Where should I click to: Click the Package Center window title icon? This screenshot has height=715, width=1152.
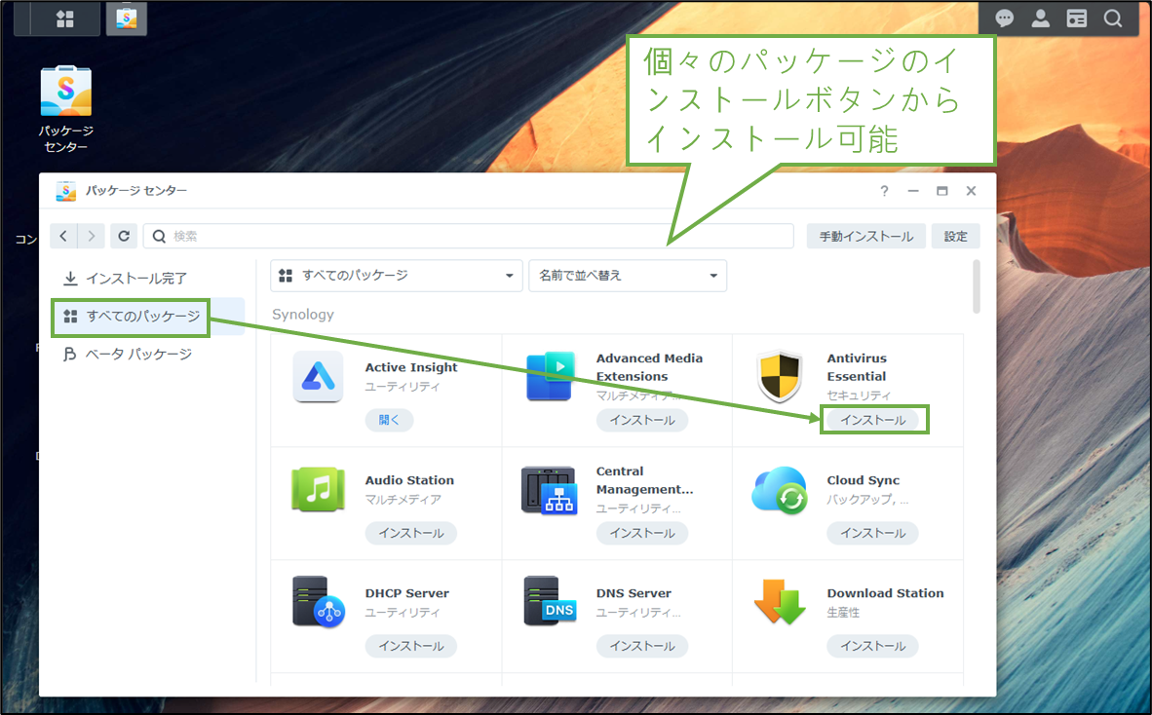66,191
